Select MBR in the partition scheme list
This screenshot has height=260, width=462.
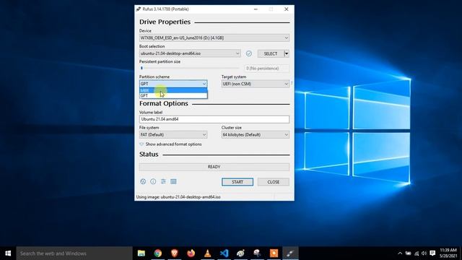point(173,90)
